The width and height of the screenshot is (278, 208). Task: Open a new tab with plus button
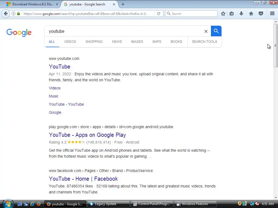[x=123, y=4]
